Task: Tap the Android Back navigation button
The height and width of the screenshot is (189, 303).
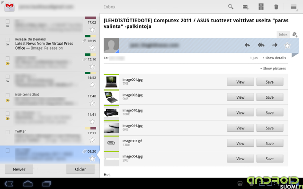Action: point(9,184)
